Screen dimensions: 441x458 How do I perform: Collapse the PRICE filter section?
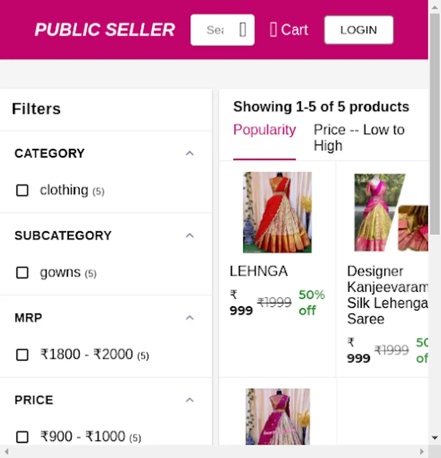pos(190,400)
